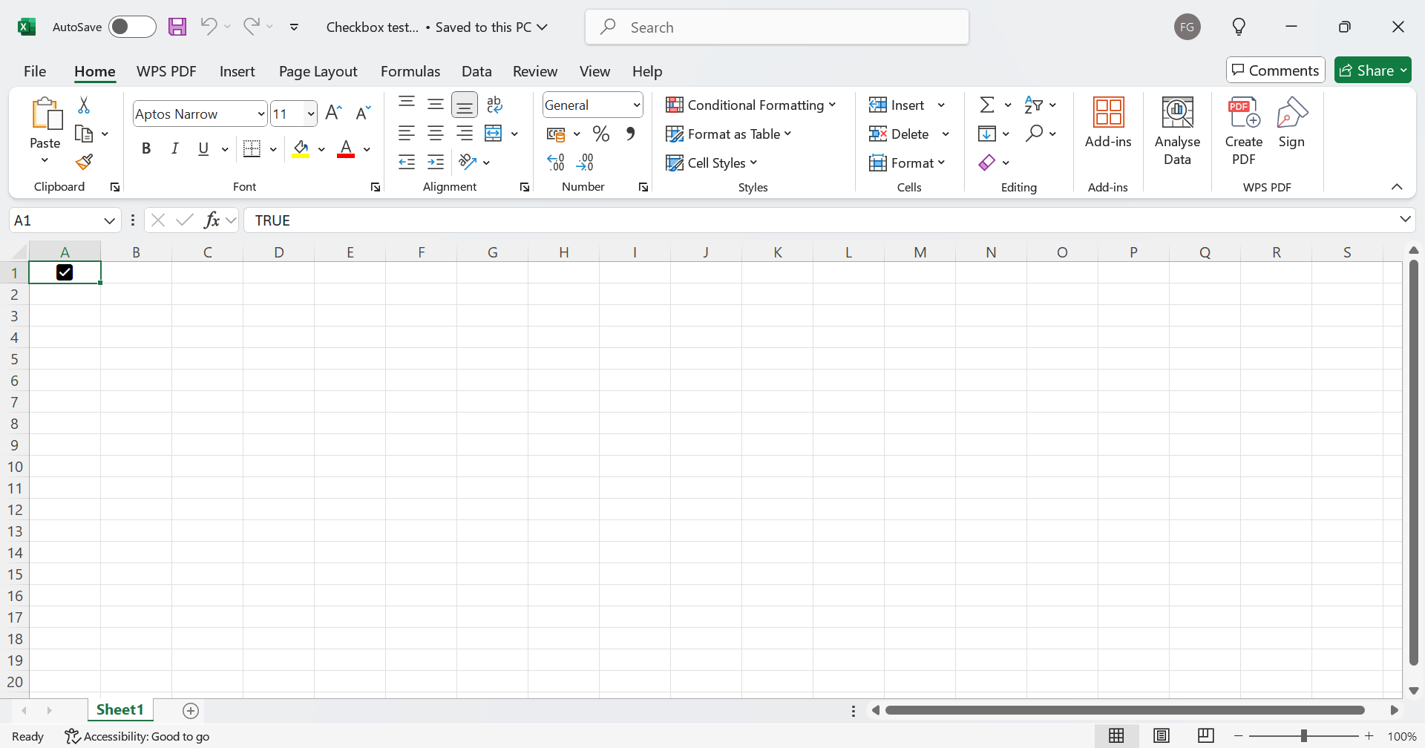
Task: Open the Conditional Formatting dropdown
Action: (x=750, y=105)
